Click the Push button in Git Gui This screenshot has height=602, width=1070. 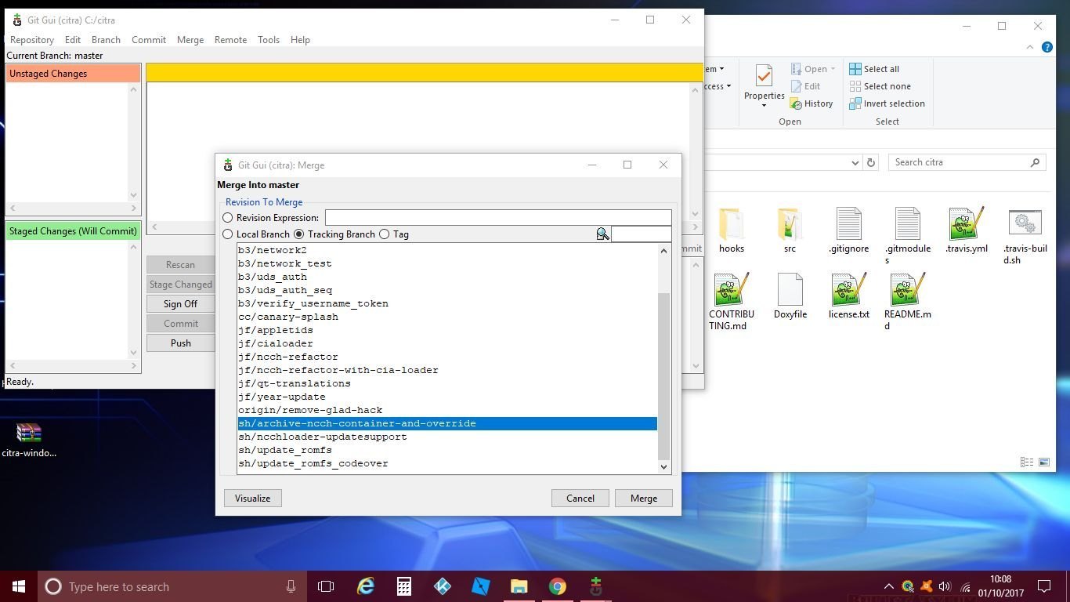[180, 343]
